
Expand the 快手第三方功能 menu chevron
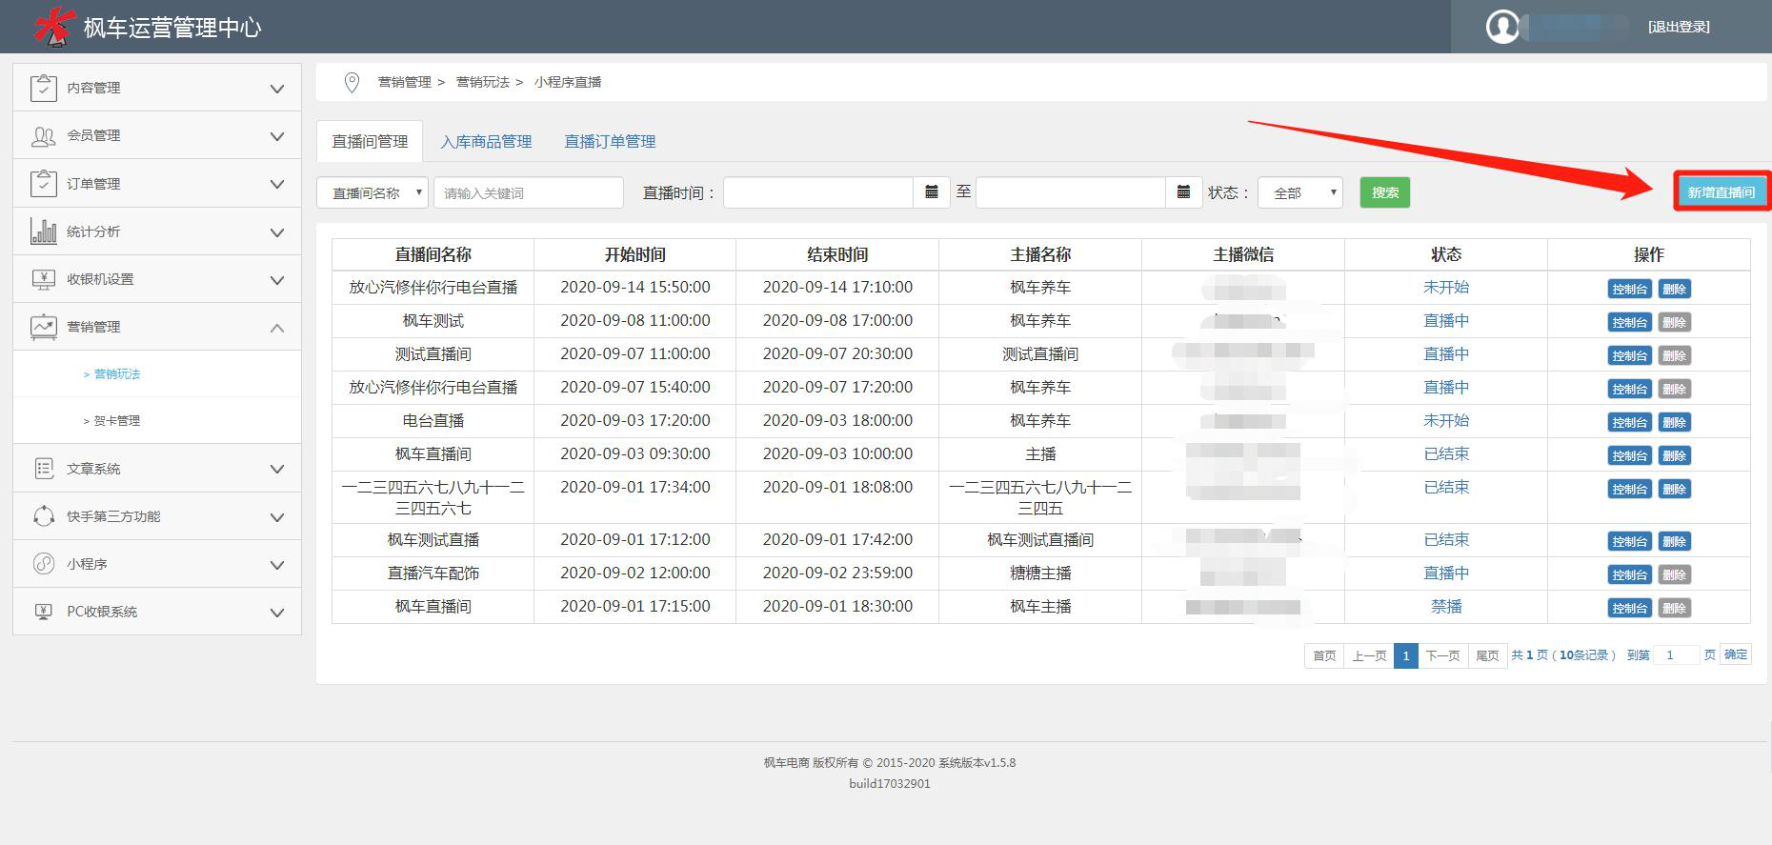click(x=277, y=517)
